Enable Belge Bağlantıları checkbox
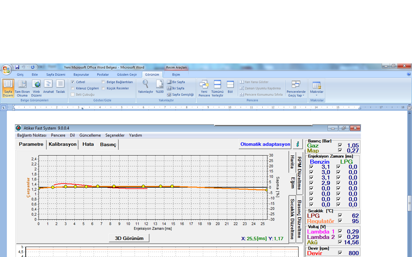This screenshot has height=257, width=412. coord(103,82)
